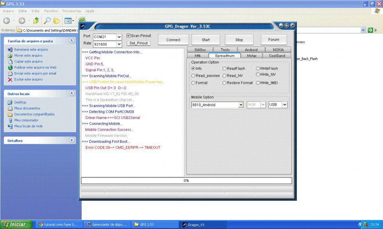The height and width of the screenshot is (229, 383).
Task: Click the Mover este arquivo icon
Action: (x=10, y=56)
